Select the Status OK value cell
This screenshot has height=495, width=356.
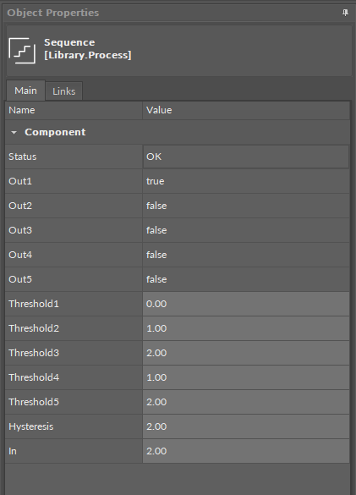coord(246,157)
